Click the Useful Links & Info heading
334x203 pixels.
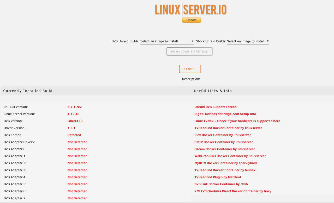coord(213,91)
